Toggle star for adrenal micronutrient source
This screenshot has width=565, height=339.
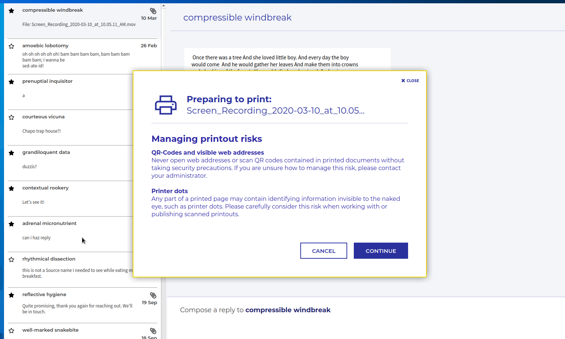pyautogui.click(x=11, y=224)
